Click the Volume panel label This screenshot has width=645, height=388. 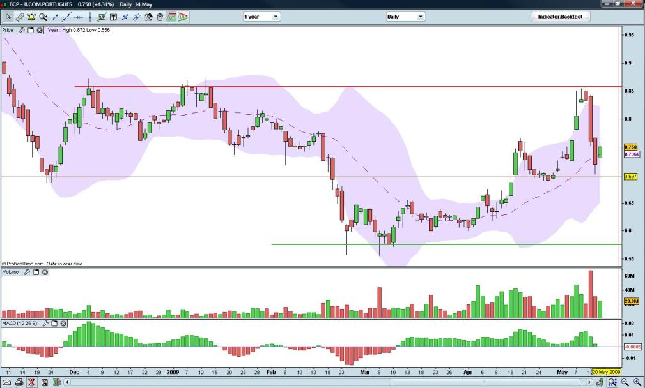pyautogui.click(x=10, y=272)
